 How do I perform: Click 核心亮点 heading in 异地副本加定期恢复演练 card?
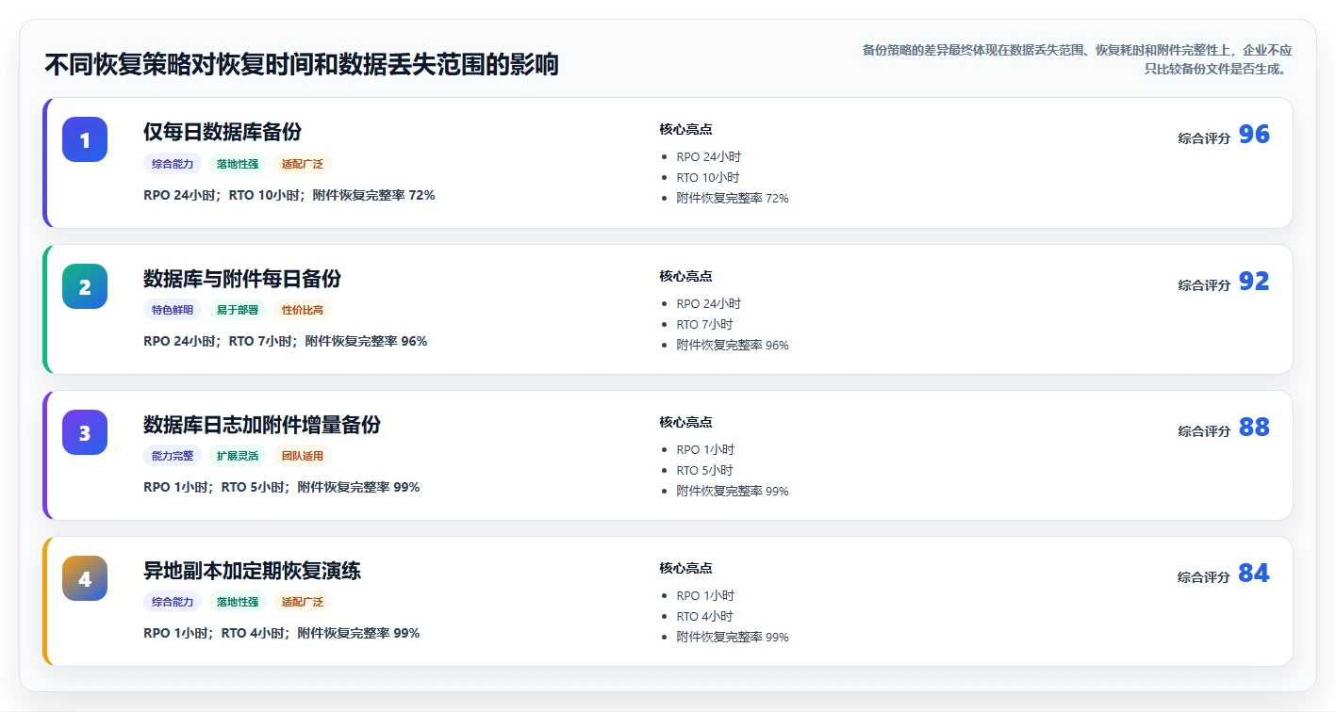685,569
